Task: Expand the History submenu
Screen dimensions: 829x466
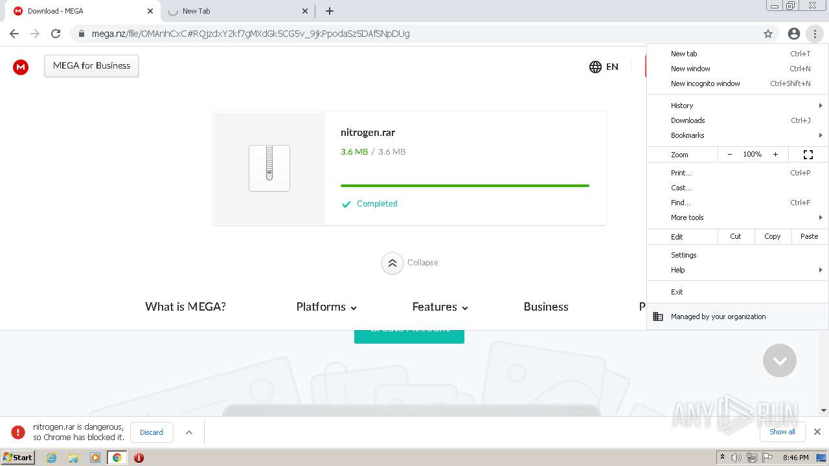Action: click(x=738, y=105)
